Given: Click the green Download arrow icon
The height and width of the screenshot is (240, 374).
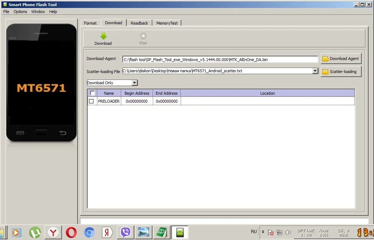Looking at the screenshot, I should click(x=103, y=36).
